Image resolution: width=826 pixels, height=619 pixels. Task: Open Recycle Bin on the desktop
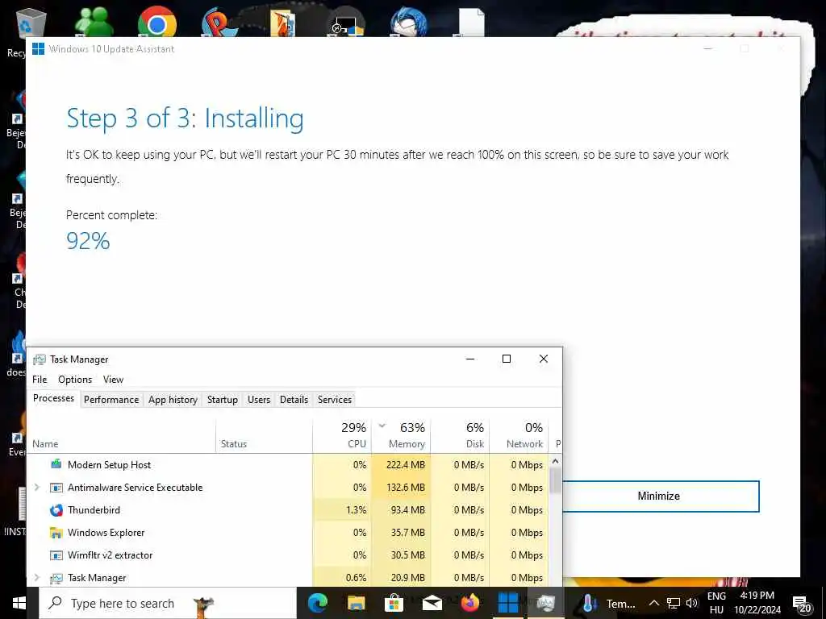(x=31, y=22)
